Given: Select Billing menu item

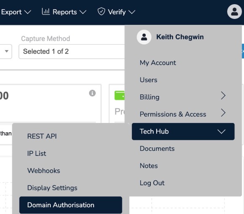Looking at the screenshot, I should point(183,97).
